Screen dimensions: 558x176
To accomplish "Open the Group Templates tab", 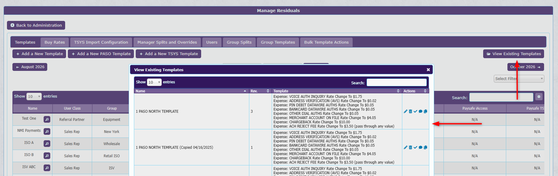I will (x=278, y=42).
